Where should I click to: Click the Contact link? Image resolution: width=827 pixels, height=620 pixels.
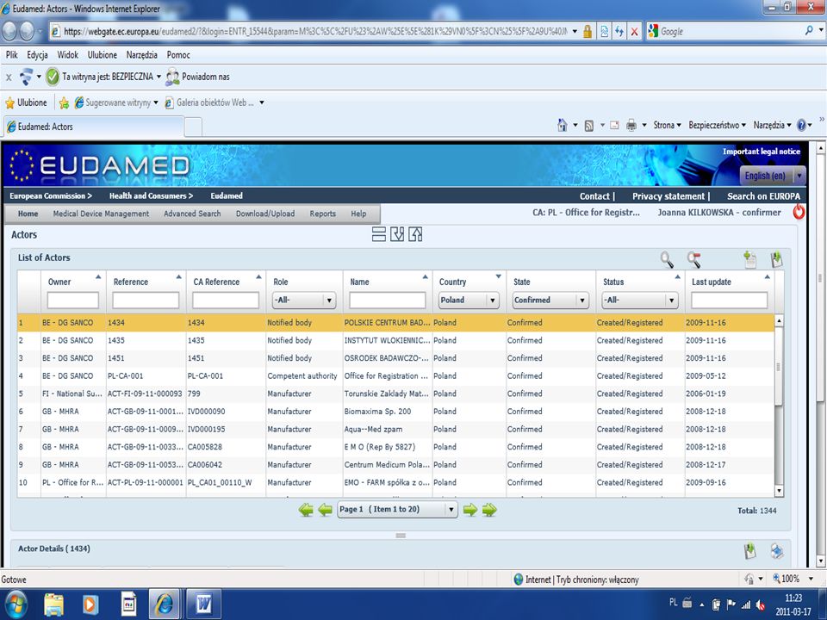pyautogui.click(x=594, y=196)
